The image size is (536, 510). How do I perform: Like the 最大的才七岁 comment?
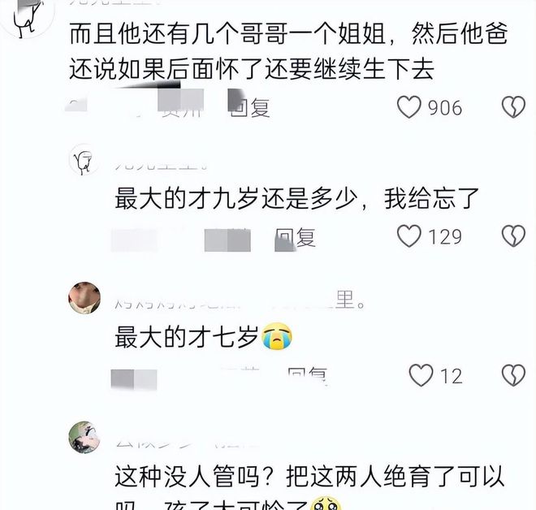(421, 375)
